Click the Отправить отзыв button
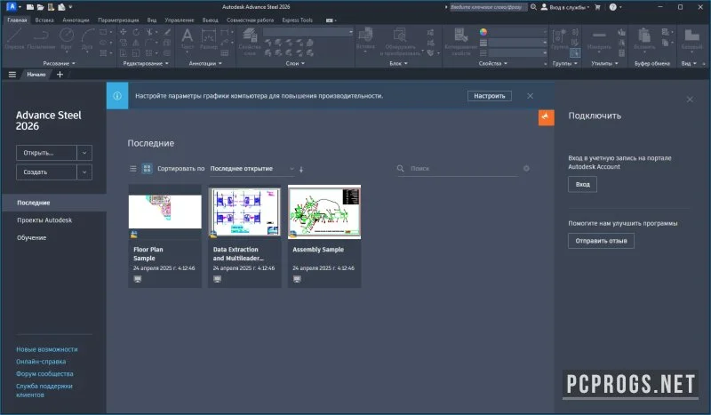 [602, 241]
